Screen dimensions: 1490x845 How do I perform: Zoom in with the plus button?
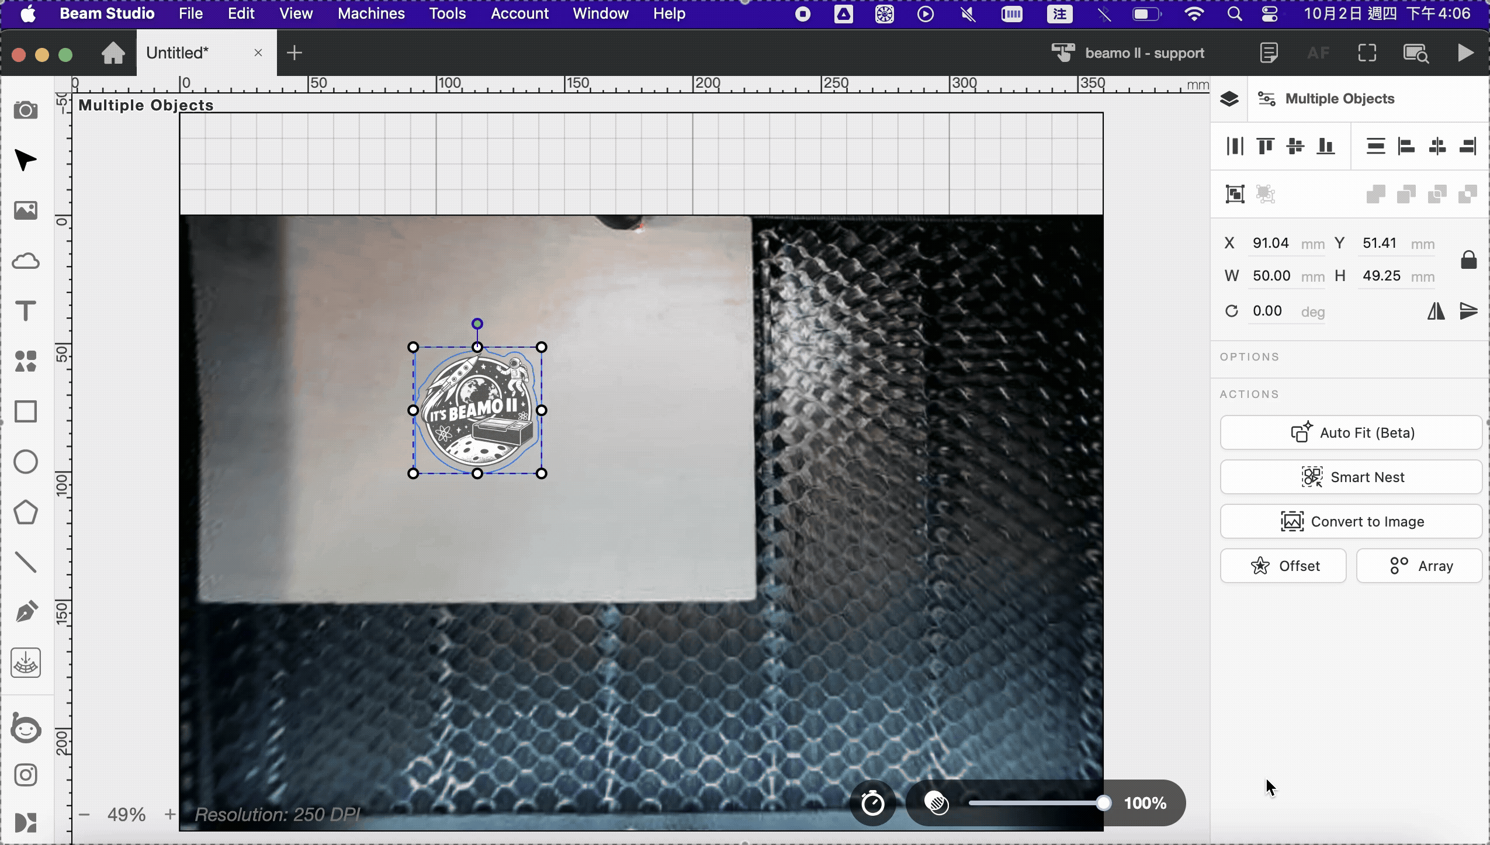click(170, 815)
